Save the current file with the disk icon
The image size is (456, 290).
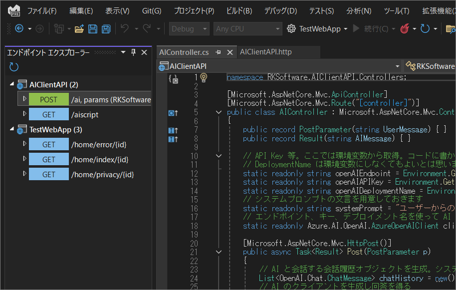pyautogui.click(x=93, y=29)
